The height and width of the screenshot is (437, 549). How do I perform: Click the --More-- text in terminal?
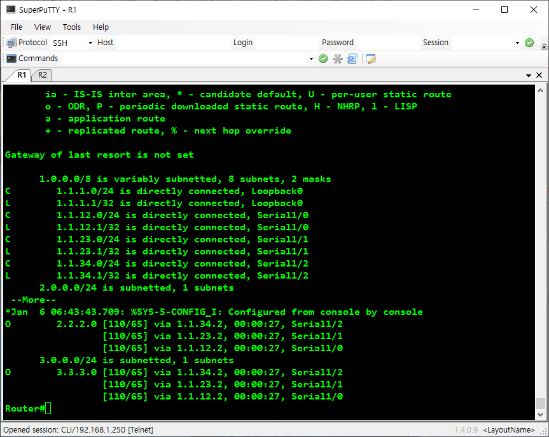coord(34,300)
